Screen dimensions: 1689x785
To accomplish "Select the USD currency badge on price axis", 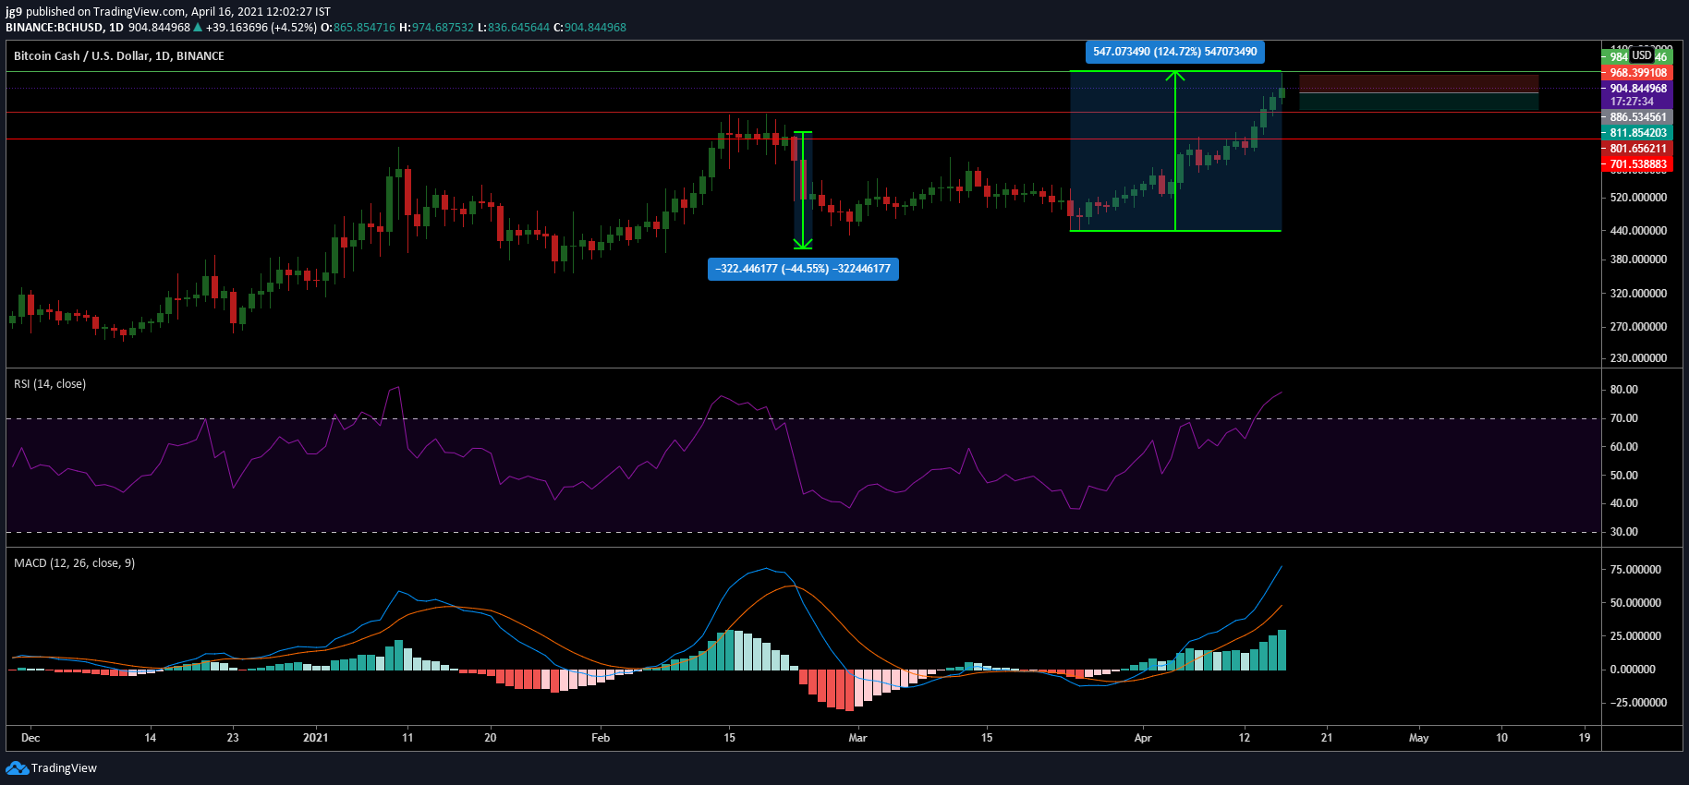I will tap(1642, 55).
